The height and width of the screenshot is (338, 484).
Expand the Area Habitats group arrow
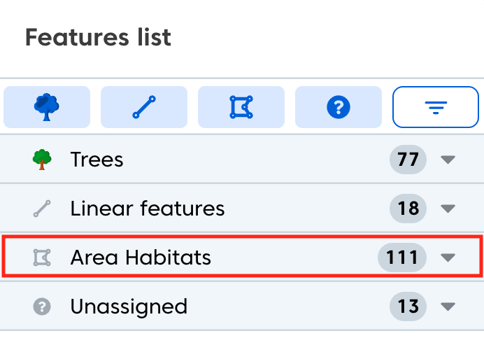pos(448,258)
